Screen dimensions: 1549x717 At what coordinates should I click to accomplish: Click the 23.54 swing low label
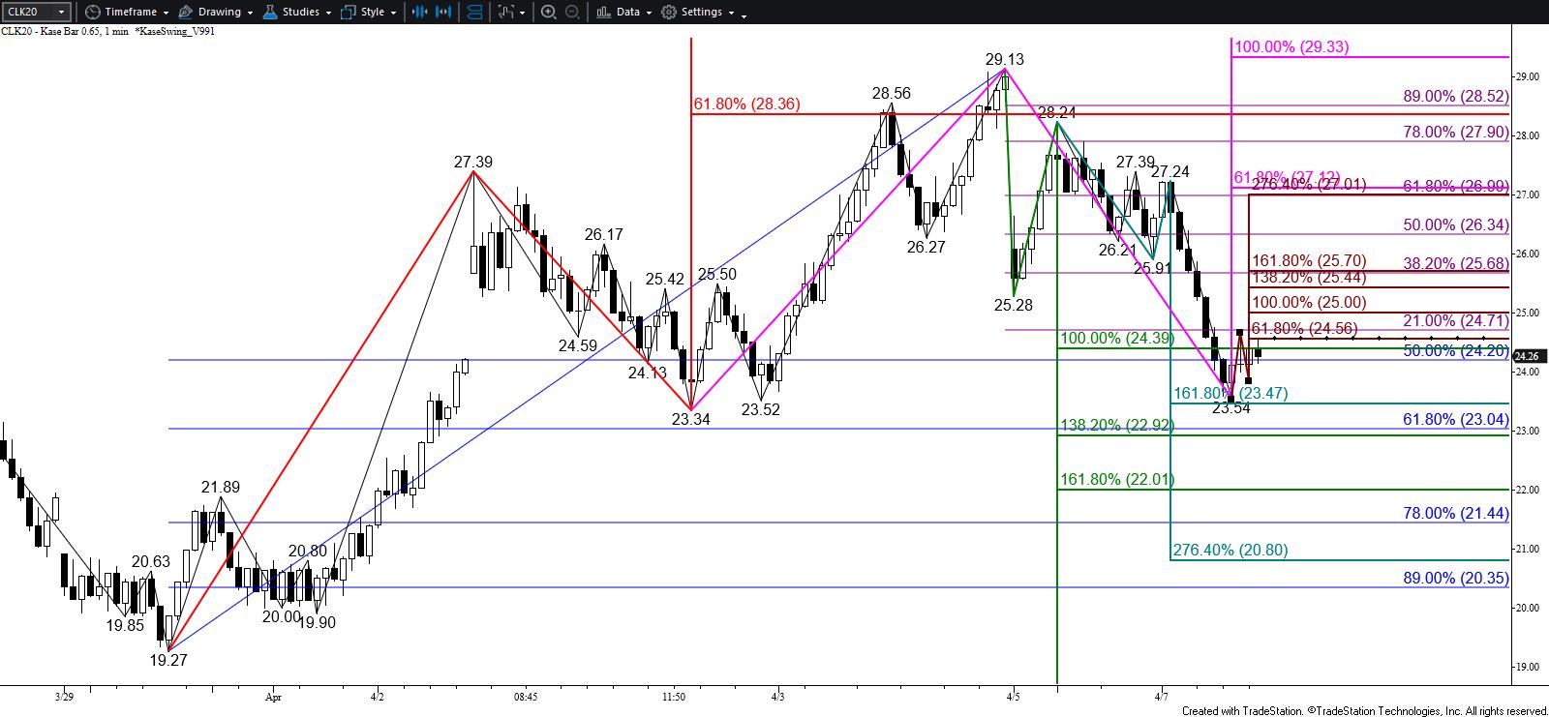1231,407
